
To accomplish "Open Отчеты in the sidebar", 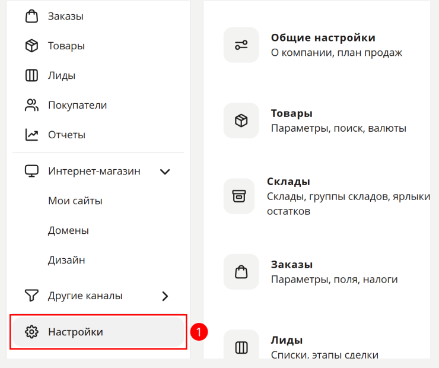I will click(66, 135).
